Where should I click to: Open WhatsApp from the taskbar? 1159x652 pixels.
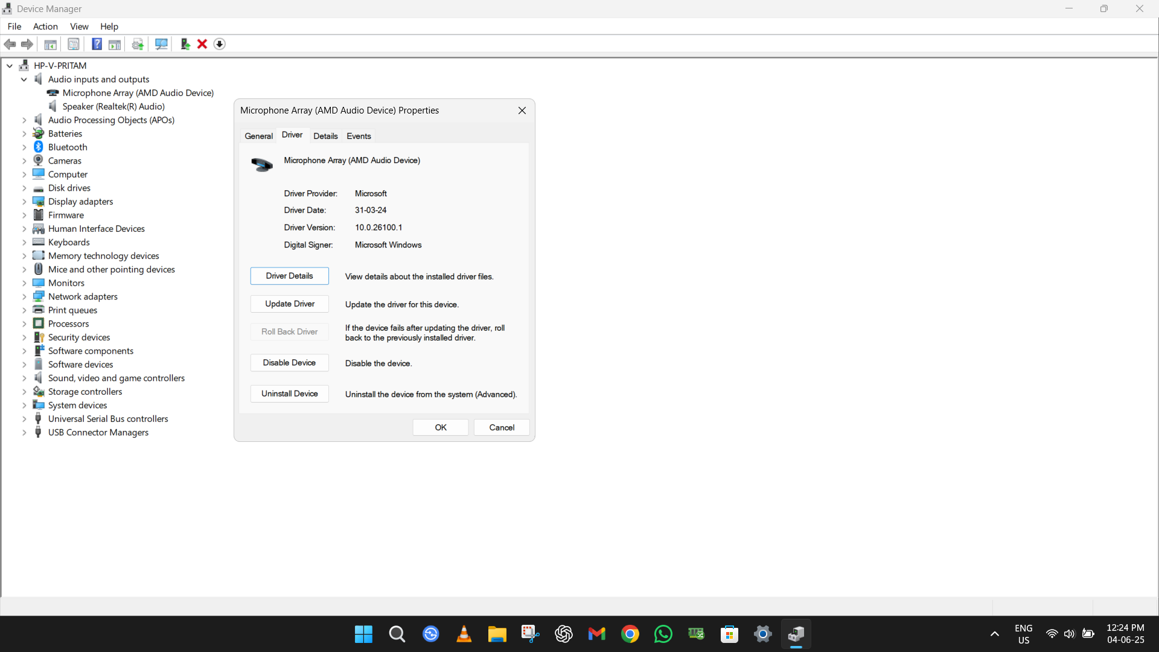click(663, 634)
